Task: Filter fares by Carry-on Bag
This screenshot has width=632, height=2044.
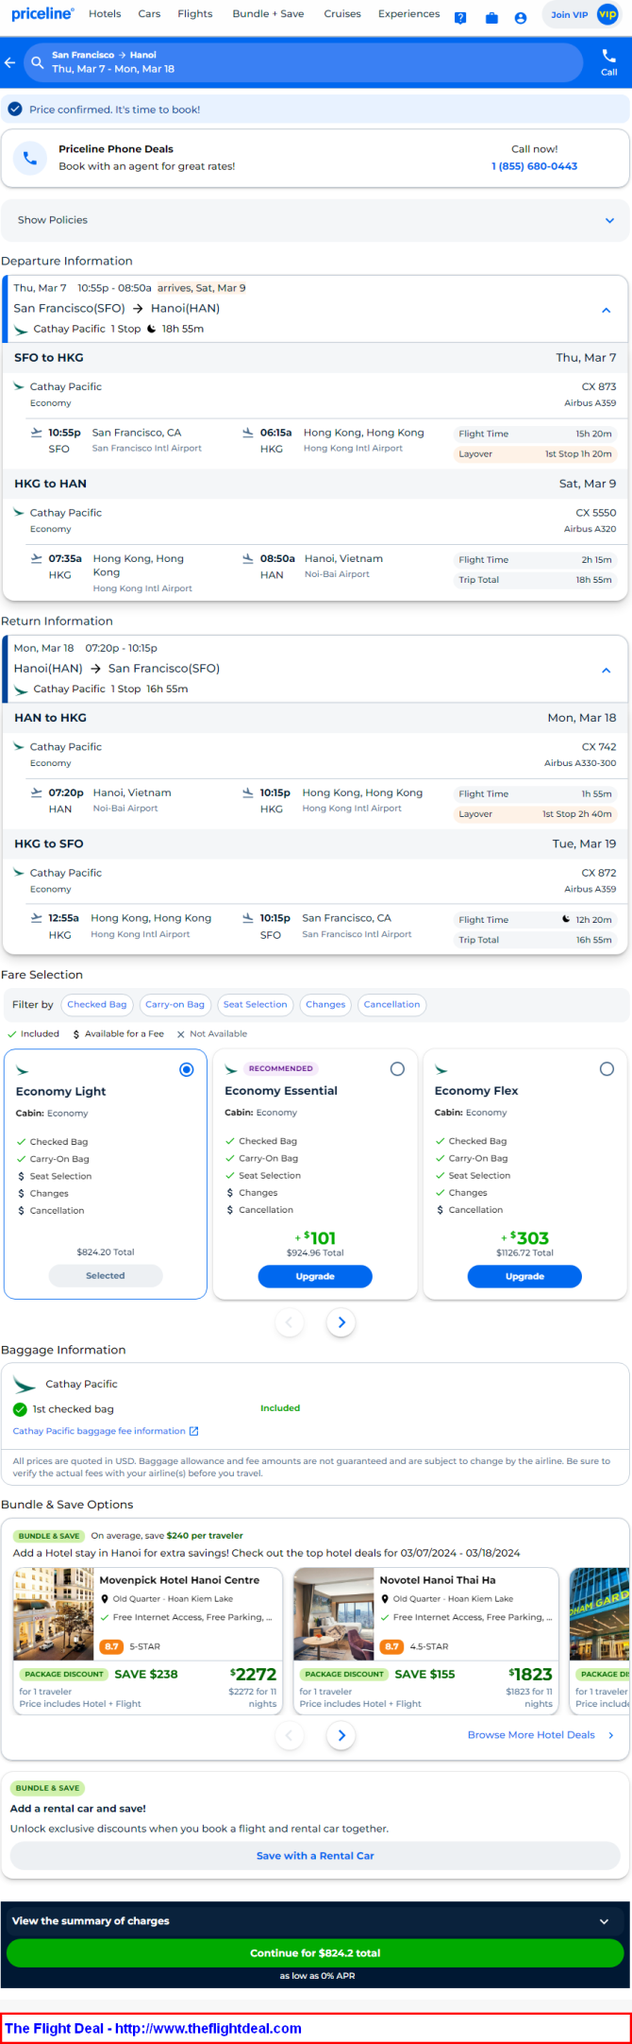Action: [x=175, y=1005]
